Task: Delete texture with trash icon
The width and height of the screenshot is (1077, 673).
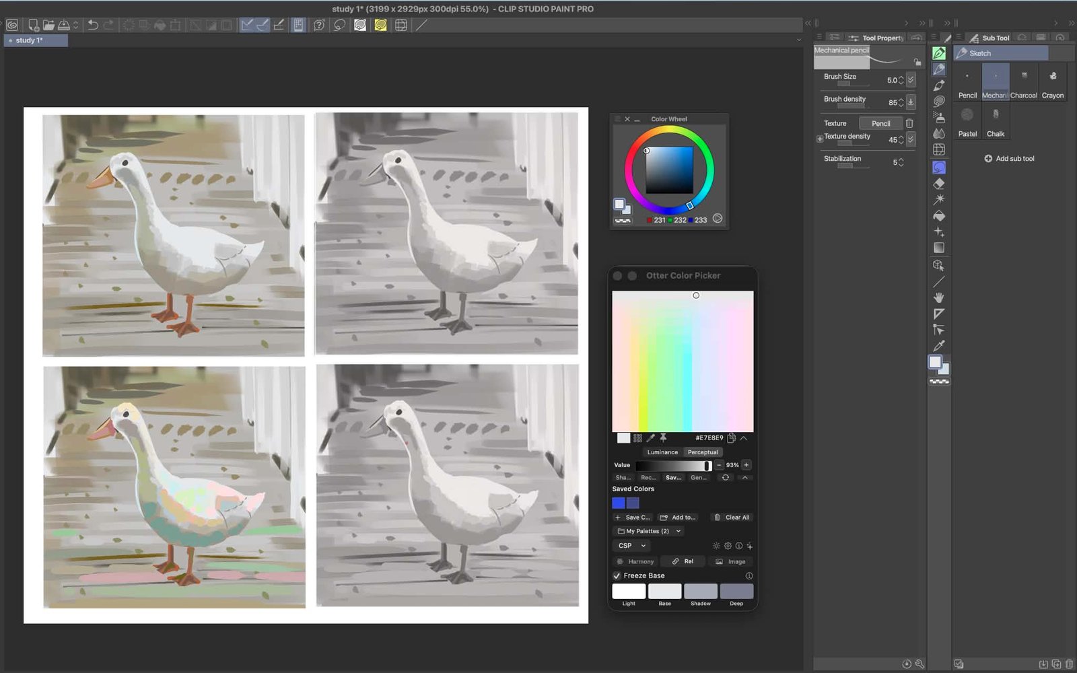Action: [x=909, y=123]
